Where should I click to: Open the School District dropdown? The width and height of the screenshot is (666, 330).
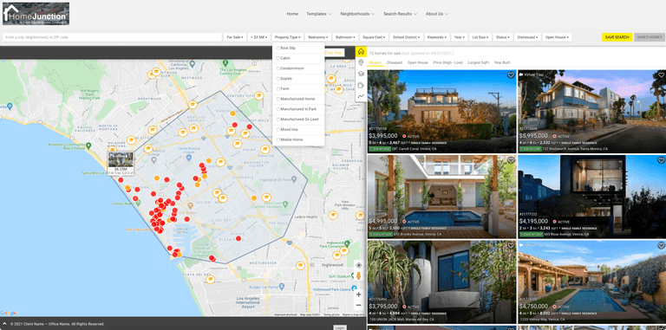405,37
